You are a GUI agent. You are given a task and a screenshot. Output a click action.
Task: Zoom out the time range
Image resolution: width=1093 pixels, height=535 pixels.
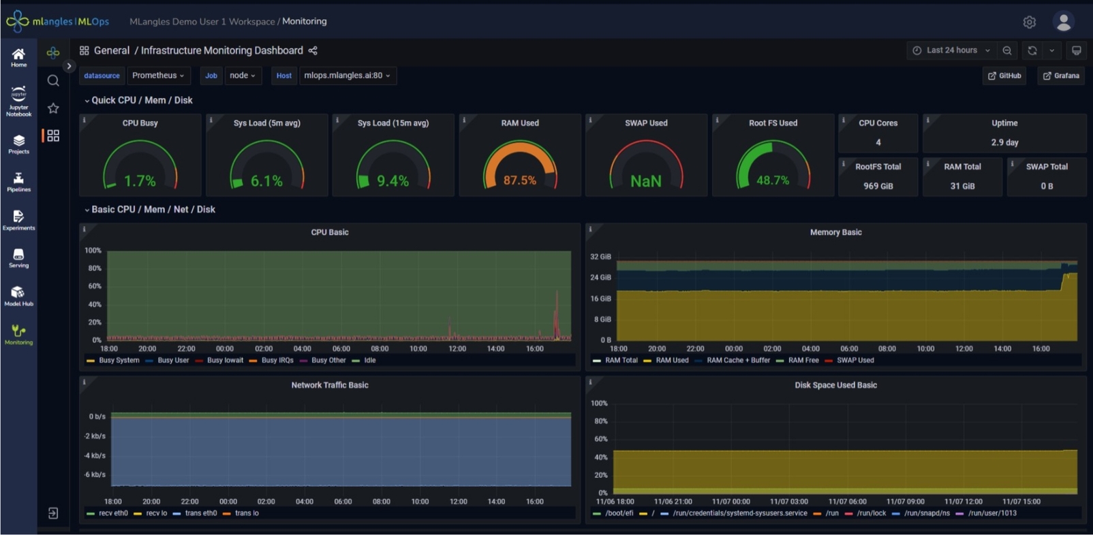click(1007, 50)
